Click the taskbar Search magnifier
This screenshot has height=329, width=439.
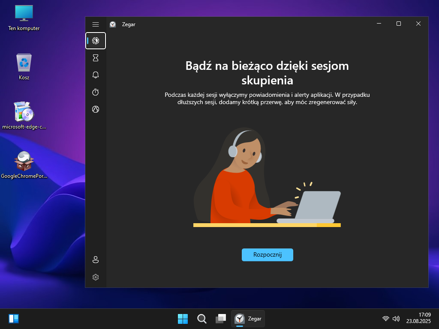(201, 319)
